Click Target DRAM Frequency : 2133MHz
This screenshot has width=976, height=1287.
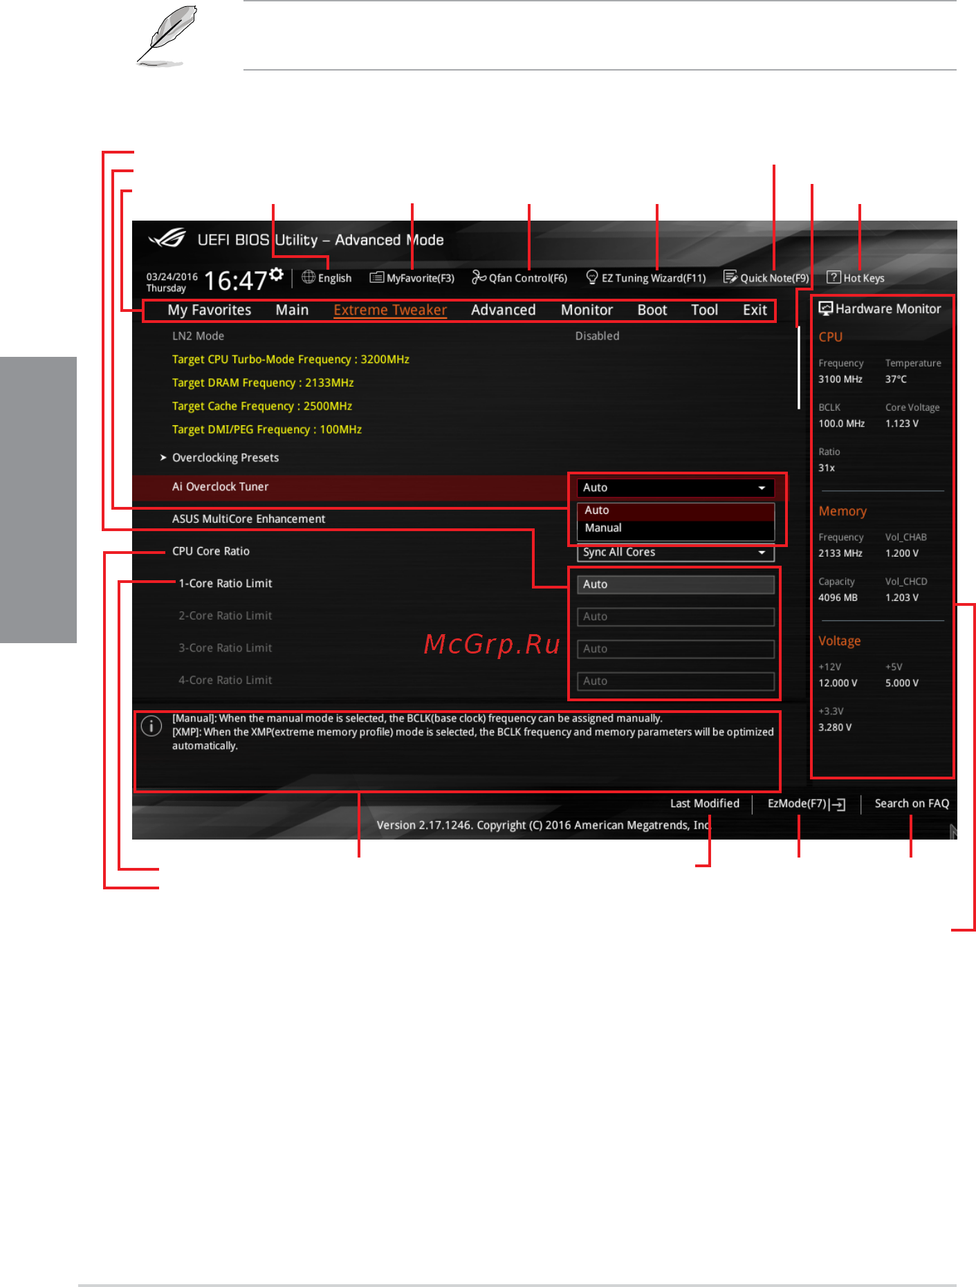click(263, 383)
